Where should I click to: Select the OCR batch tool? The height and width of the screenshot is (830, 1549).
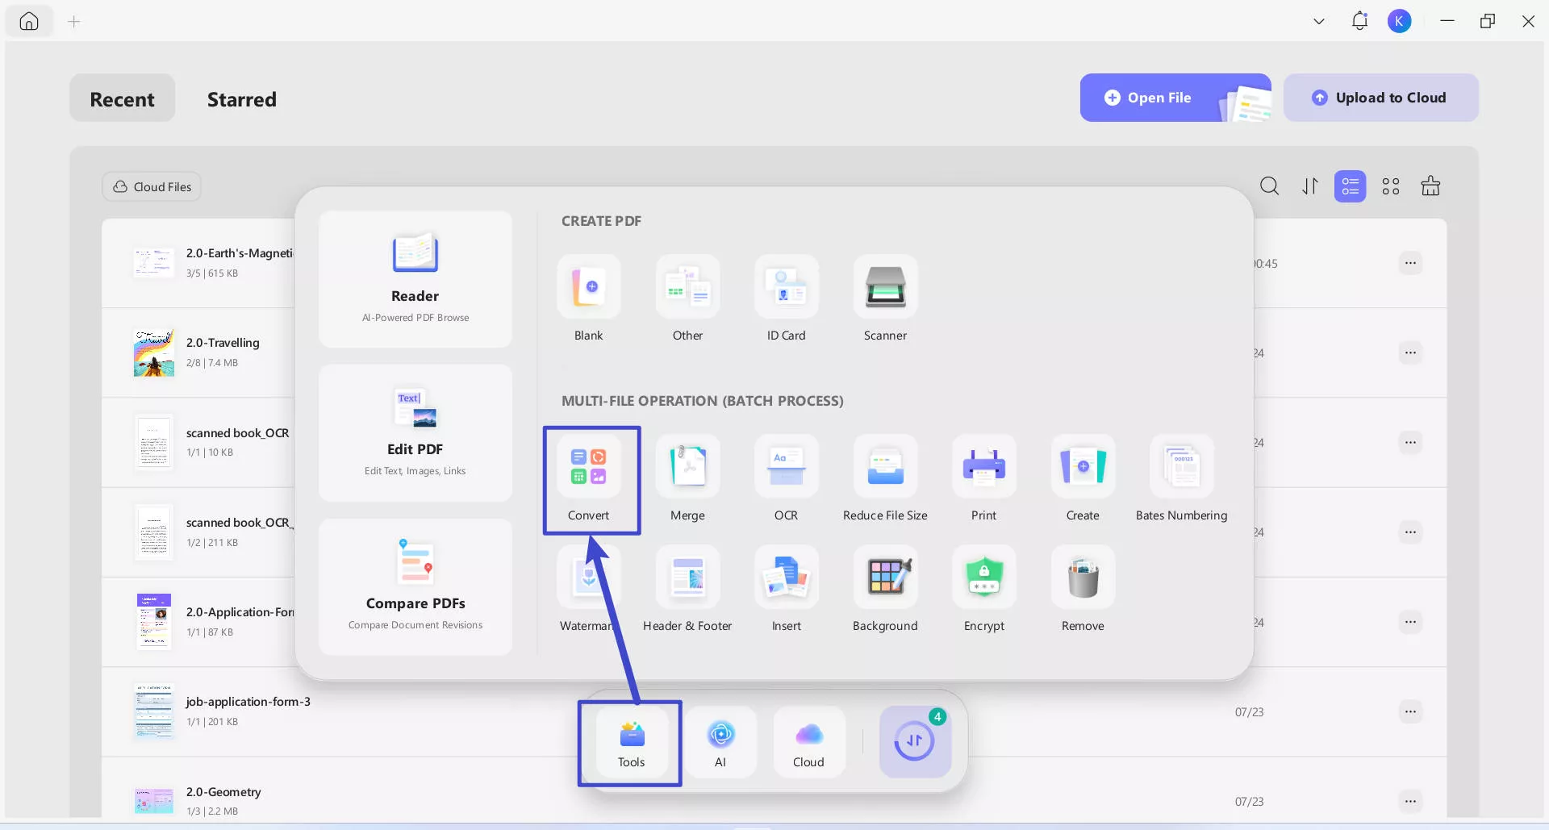(786, 466)
